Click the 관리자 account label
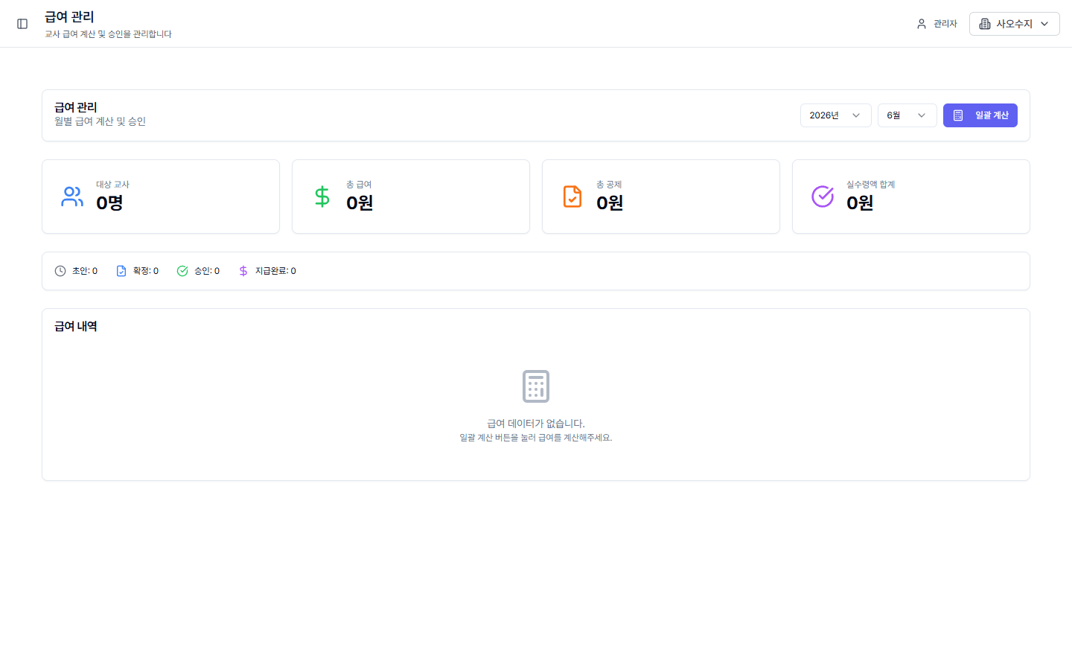Screen dimensions: 1072x670 tap(945, 24)
